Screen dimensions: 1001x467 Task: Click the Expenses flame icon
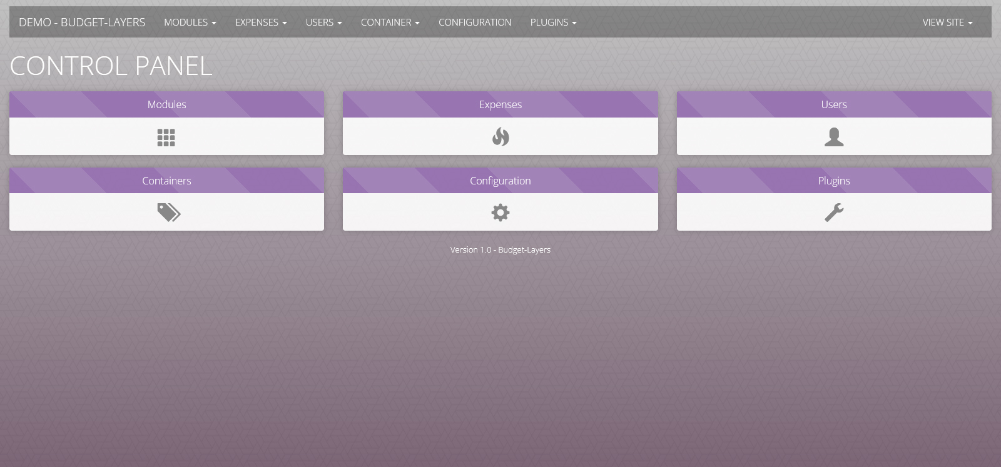[500, 136]
